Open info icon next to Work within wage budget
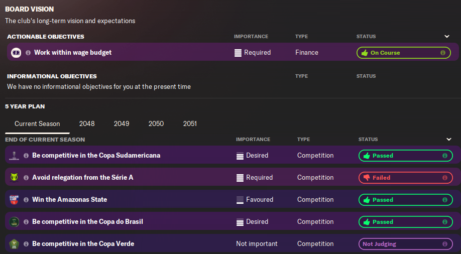Image resolution: width=461 pixels, height=254 pixels. pyautogui.click(x=28, y=53)
